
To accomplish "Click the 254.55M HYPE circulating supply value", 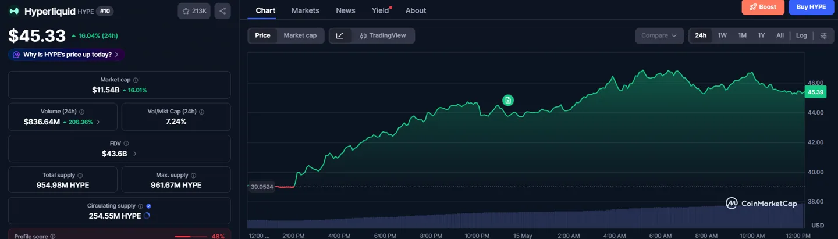I will (114, 216).
